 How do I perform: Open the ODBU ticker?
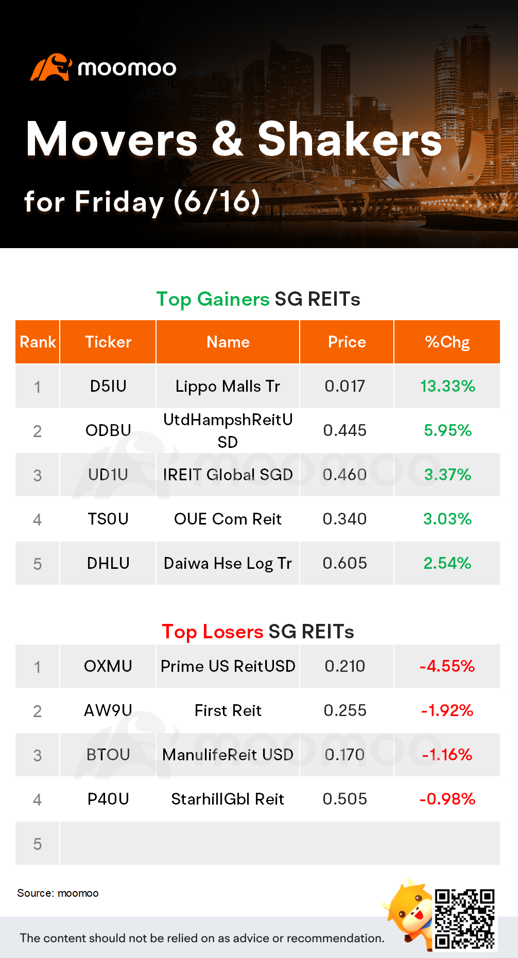108,430
